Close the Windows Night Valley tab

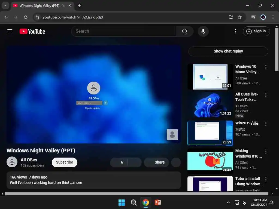[x=70, y=6]
